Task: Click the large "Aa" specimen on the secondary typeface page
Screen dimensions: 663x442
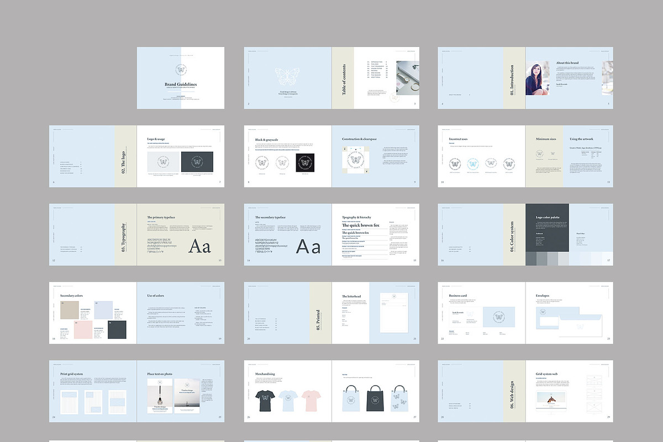Action: (307, 245)
